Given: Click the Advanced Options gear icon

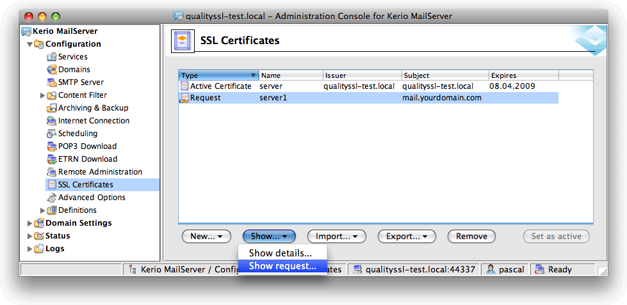Looking at the screenshot, I should [x=52, y=197].
